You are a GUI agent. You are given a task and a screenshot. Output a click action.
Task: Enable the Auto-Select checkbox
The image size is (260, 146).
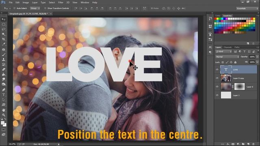point(15,8)
